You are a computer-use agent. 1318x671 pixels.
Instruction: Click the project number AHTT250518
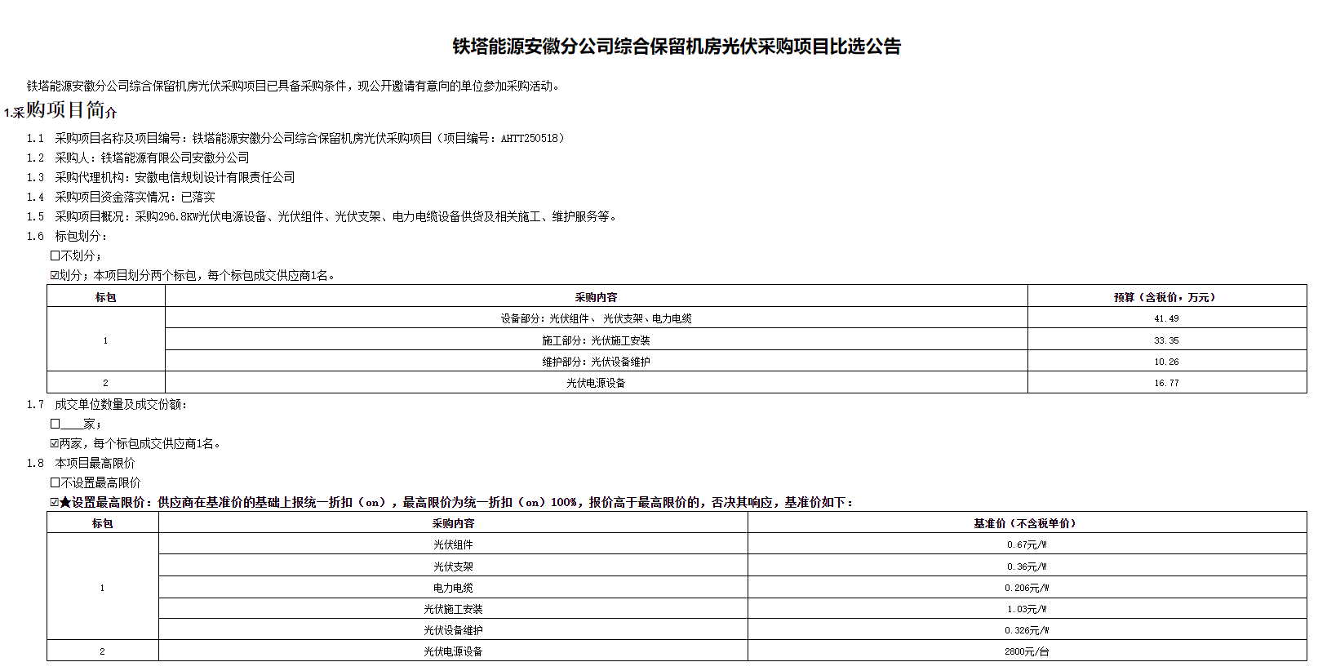point(529,139)
